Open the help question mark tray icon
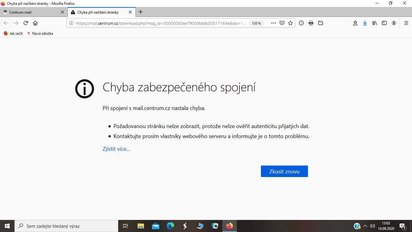 [x=357, y=226]
